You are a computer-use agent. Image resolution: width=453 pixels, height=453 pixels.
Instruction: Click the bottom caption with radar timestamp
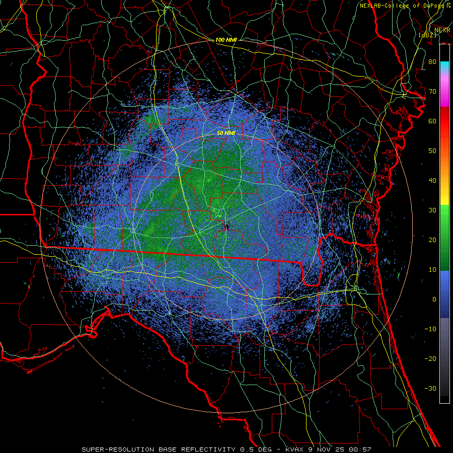[226, 449]
